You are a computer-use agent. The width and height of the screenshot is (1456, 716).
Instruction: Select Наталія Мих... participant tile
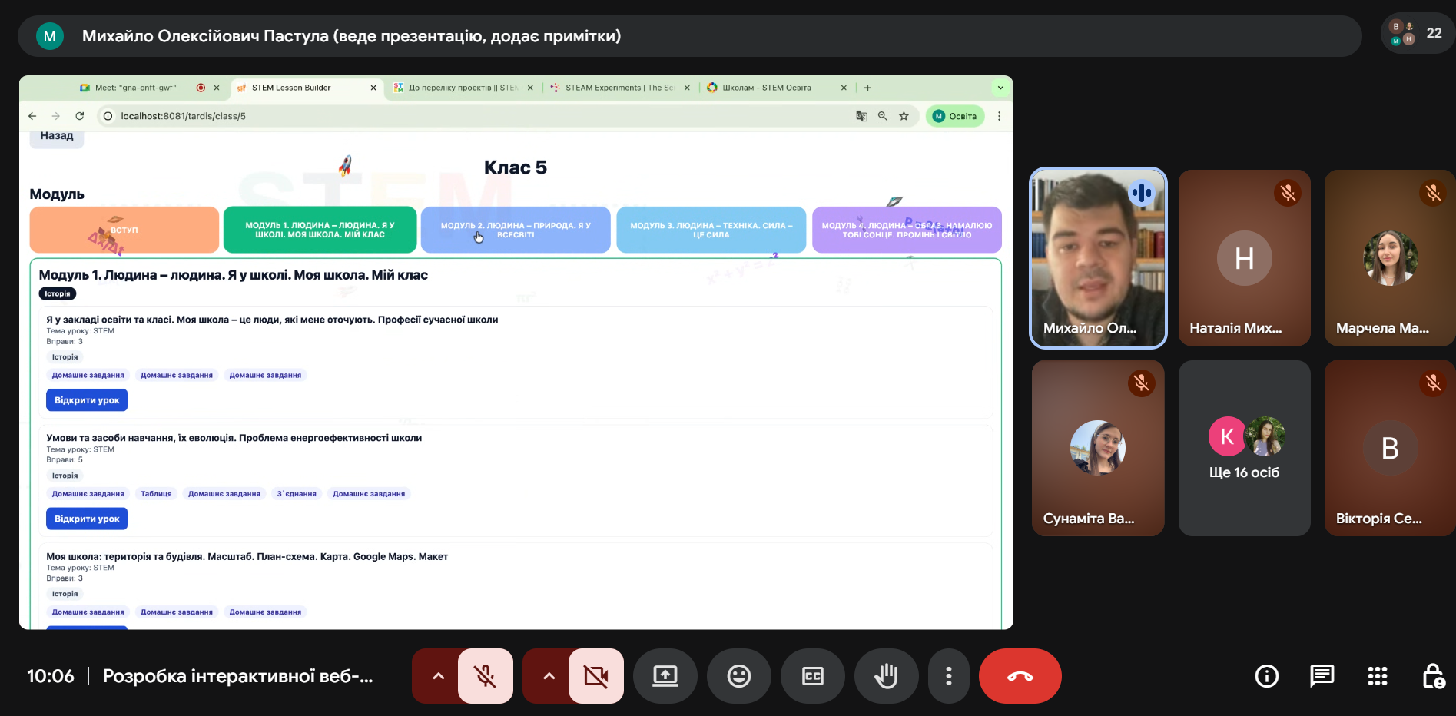point(1244,258)
